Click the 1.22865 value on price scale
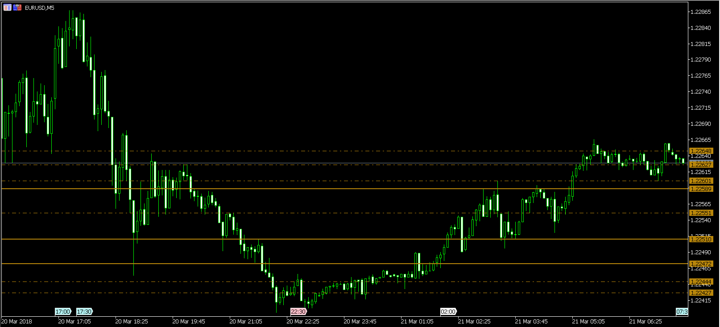Image resolution: width=720 pixels, height=327 pixels. 700,12
